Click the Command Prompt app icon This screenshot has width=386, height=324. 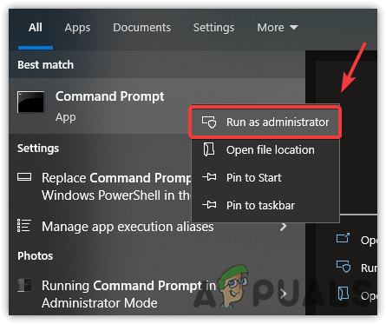pyautogui.click(x=30, y=102)
